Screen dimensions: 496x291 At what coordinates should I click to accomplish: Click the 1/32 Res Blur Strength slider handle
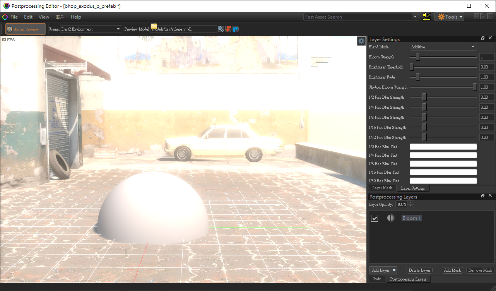[424, 137]
